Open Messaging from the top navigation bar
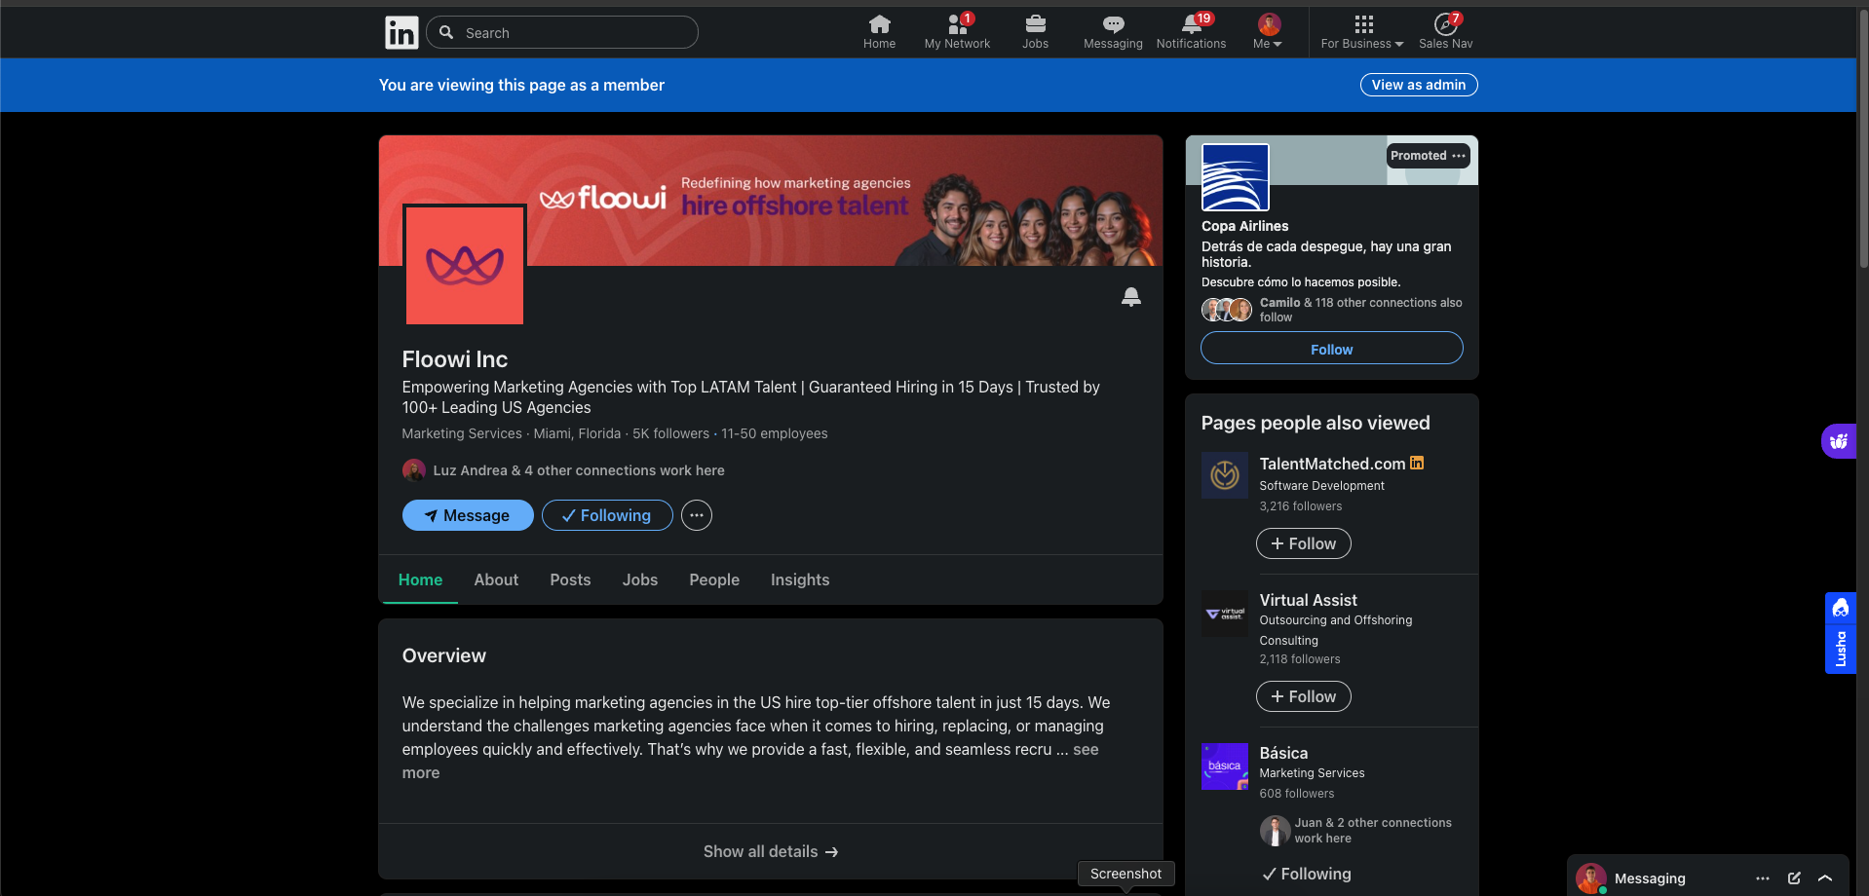The height and width of the screenshot is (896, 1869). [1112, 31]
